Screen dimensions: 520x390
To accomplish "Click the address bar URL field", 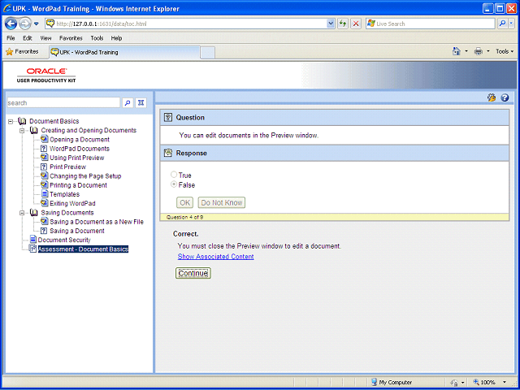I will tap(191, 24).
